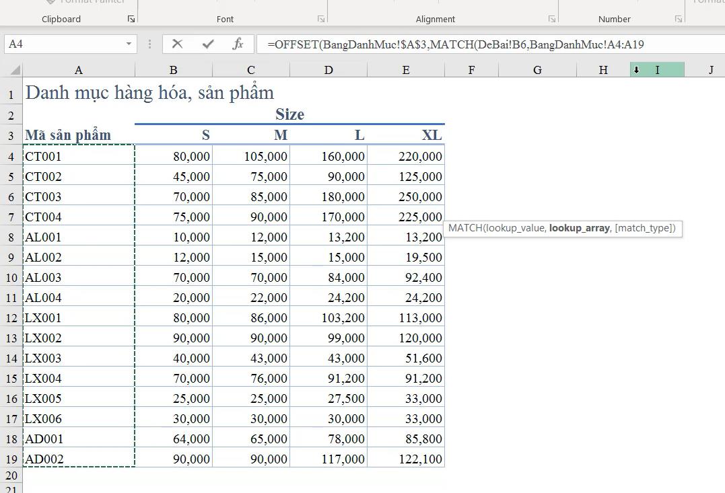Image resolution: width=725 pixels, height=493 pixels.
Task: Click the MATCH function name in tooltip
Action: (464, 228)
